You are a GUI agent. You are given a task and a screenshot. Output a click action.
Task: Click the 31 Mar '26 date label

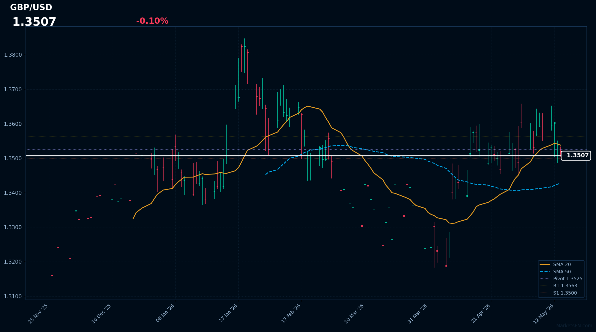click(x=417, y=314)
